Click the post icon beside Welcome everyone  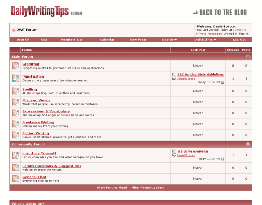[x=174, y=152]
